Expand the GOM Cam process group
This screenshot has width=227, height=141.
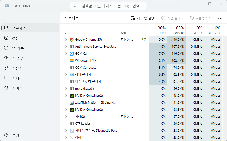66,54
